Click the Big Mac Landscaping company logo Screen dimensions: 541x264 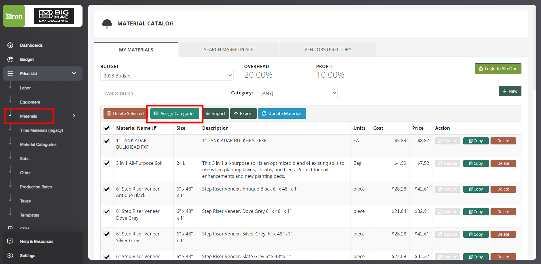pyautogui.click(x=54, y=16)
